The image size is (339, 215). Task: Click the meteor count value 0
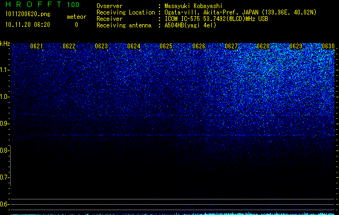(77, 25)
